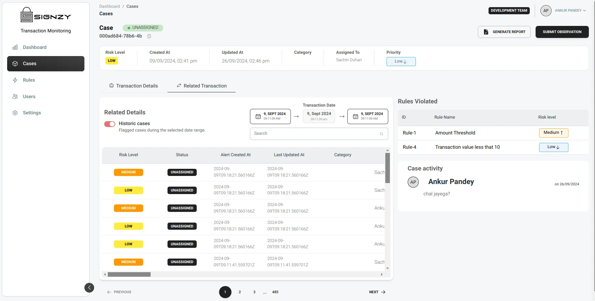595x301 pixels.
Task: Click the Sachin Duhan assignee name
Action: (349, 60)
